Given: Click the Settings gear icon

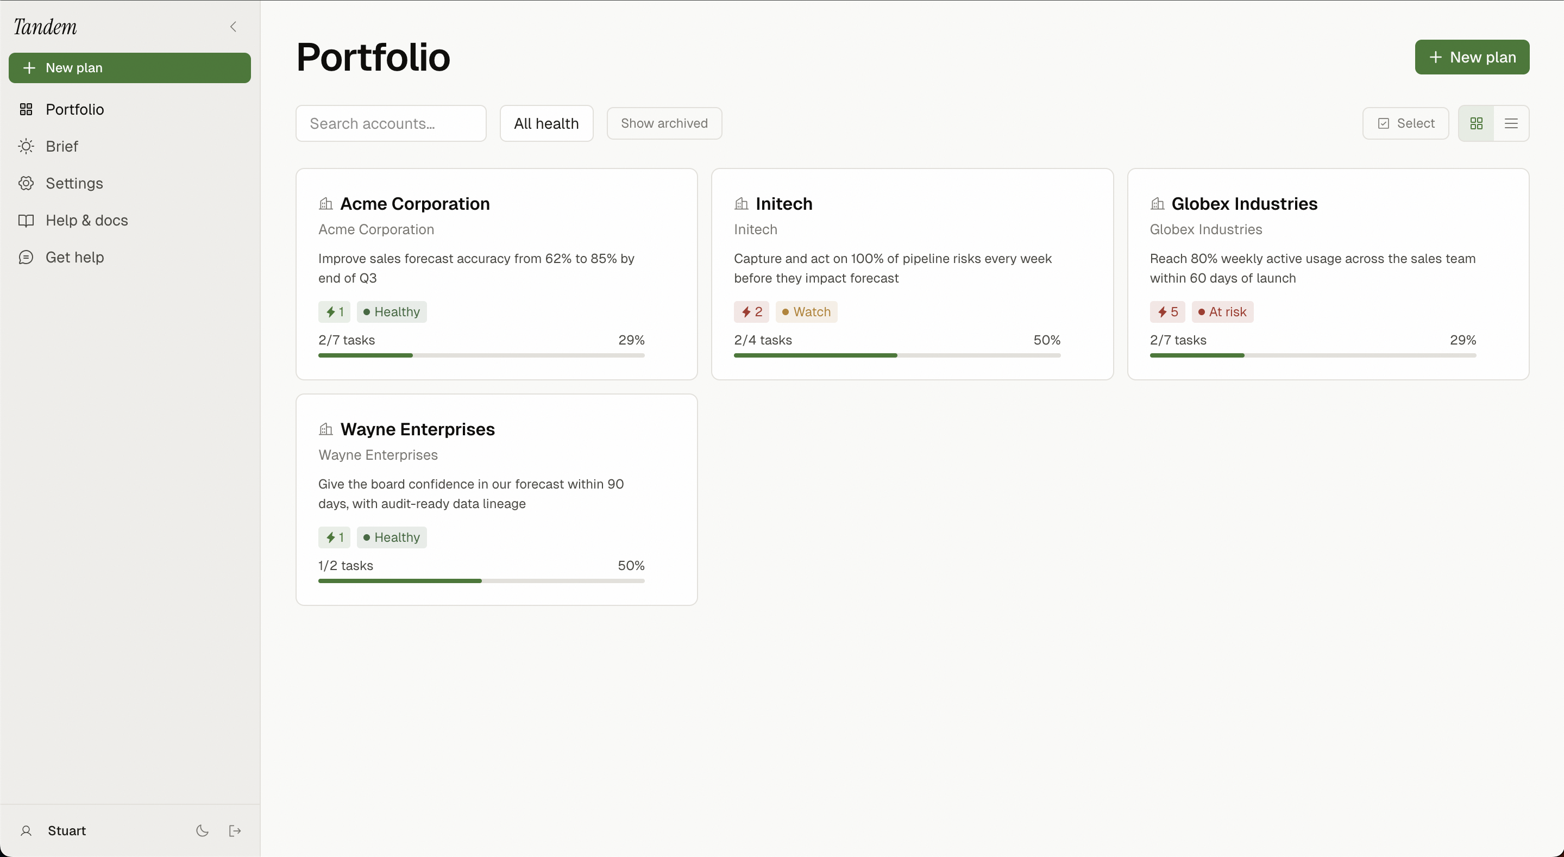Looking at the screenshot, I should pyautogui.click(x=26, y=184).
